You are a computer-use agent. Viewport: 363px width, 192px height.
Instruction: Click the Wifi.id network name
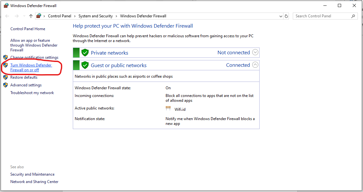[180, 109]
